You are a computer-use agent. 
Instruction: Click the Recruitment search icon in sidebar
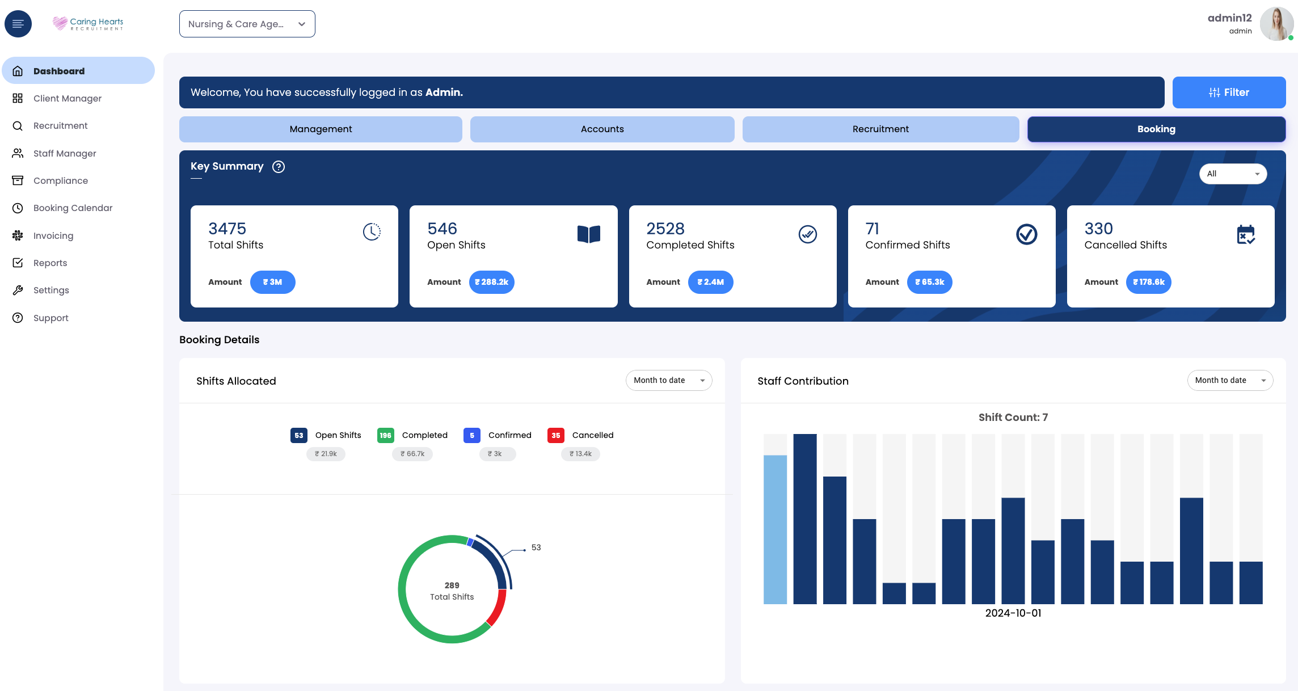17,125
